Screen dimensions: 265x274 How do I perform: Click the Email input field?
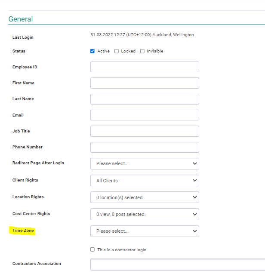click(x=145, y=115)
